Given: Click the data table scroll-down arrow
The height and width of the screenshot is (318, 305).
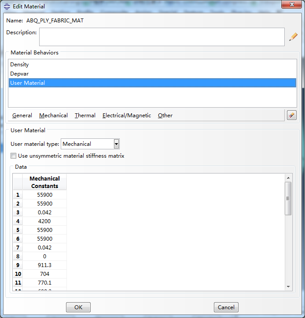Looking at the screenshot, I should tap(288, 286).
